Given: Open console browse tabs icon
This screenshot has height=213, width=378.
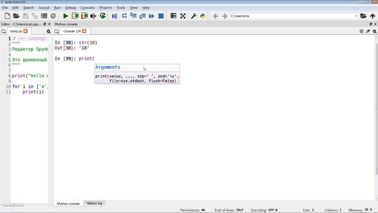Looking at the screenshot, I should 57,31.
